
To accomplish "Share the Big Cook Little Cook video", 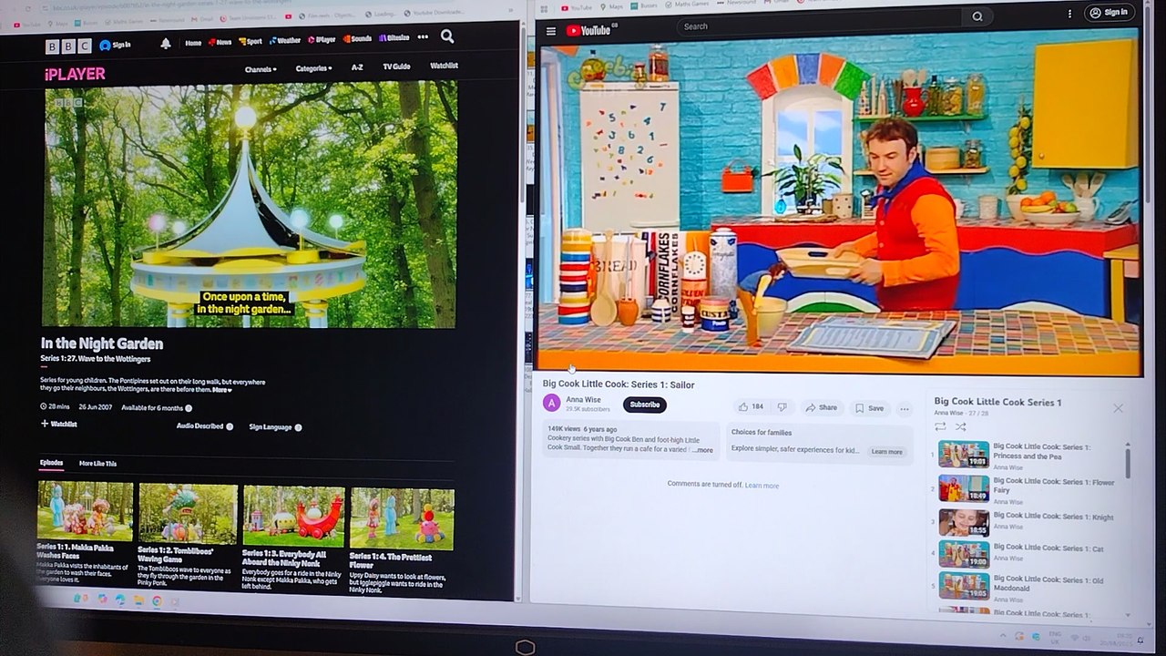I will (822, 408).
